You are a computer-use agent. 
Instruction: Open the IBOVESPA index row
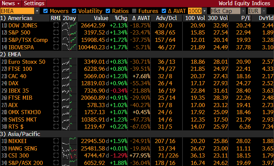pyautogui.click(x=21, y=47)
